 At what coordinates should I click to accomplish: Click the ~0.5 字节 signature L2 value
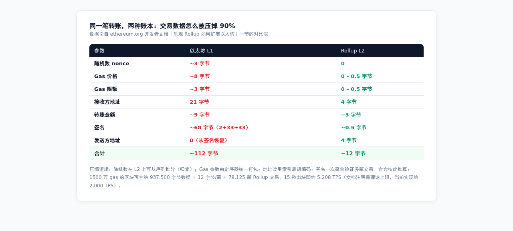pos(353,128)
